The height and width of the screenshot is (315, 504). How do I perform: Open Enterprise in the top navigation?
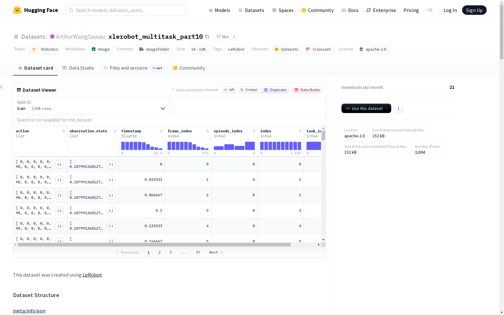(381, 10)
